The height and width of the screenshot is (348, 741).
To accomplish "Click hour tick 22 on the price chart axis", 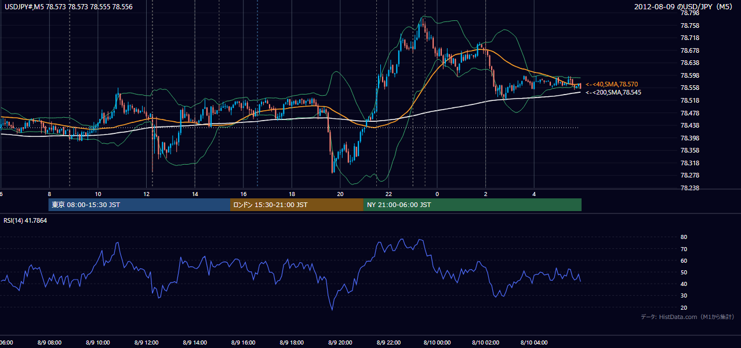I will [x=388, y=194].
